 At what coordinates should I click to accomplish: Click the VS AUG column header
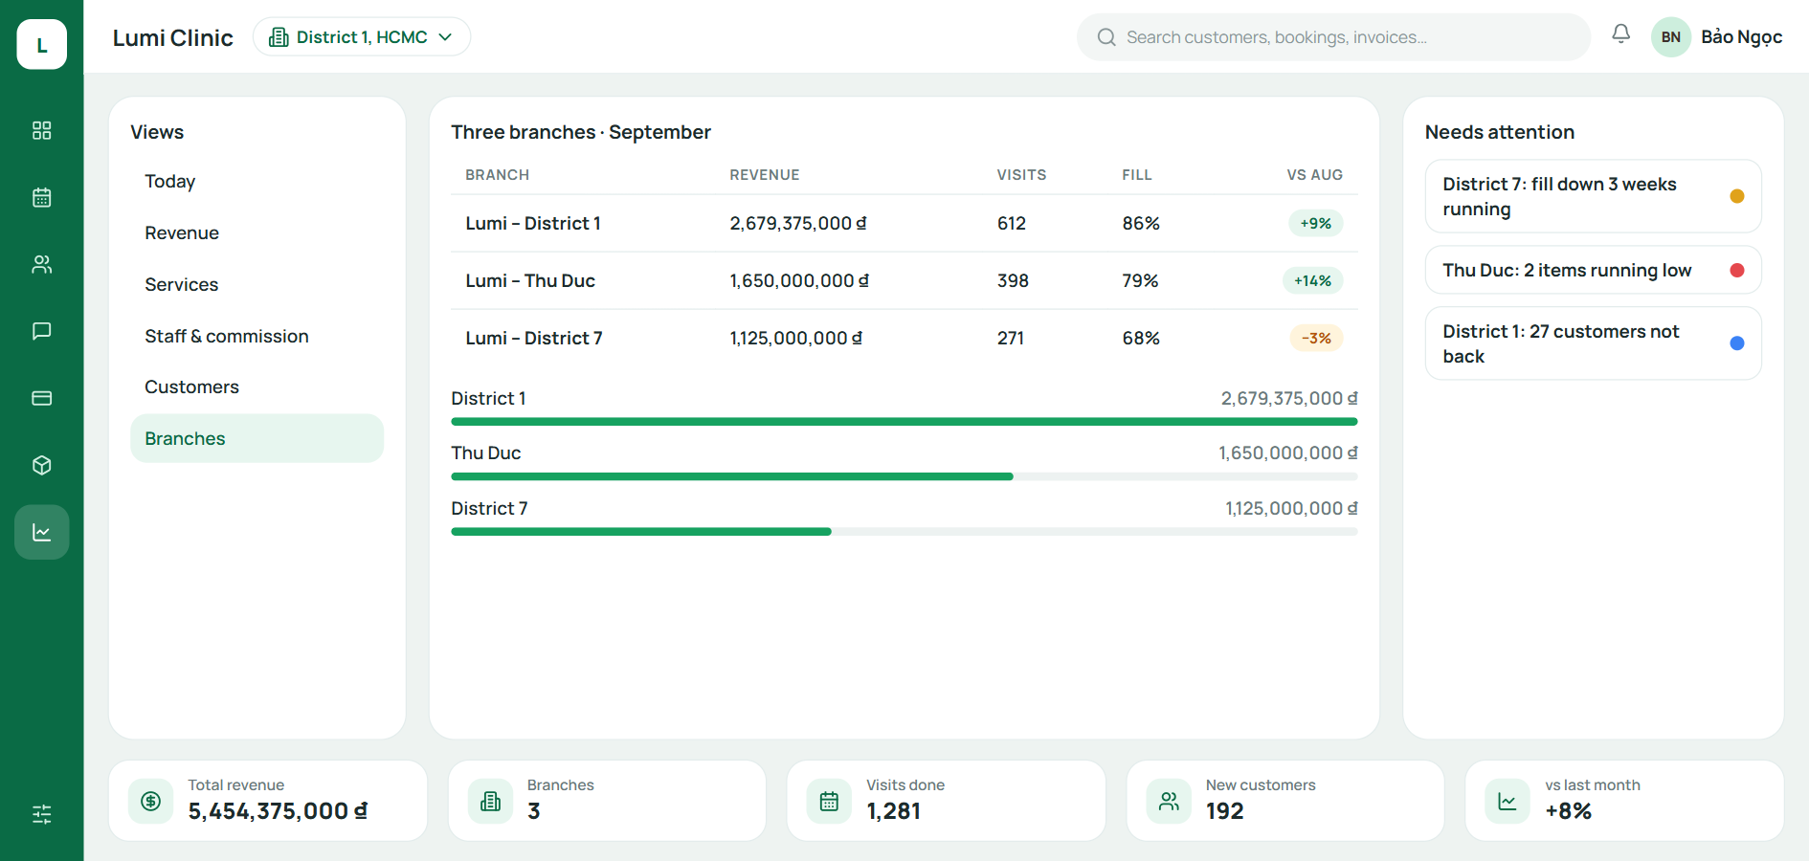(1314, 175)
